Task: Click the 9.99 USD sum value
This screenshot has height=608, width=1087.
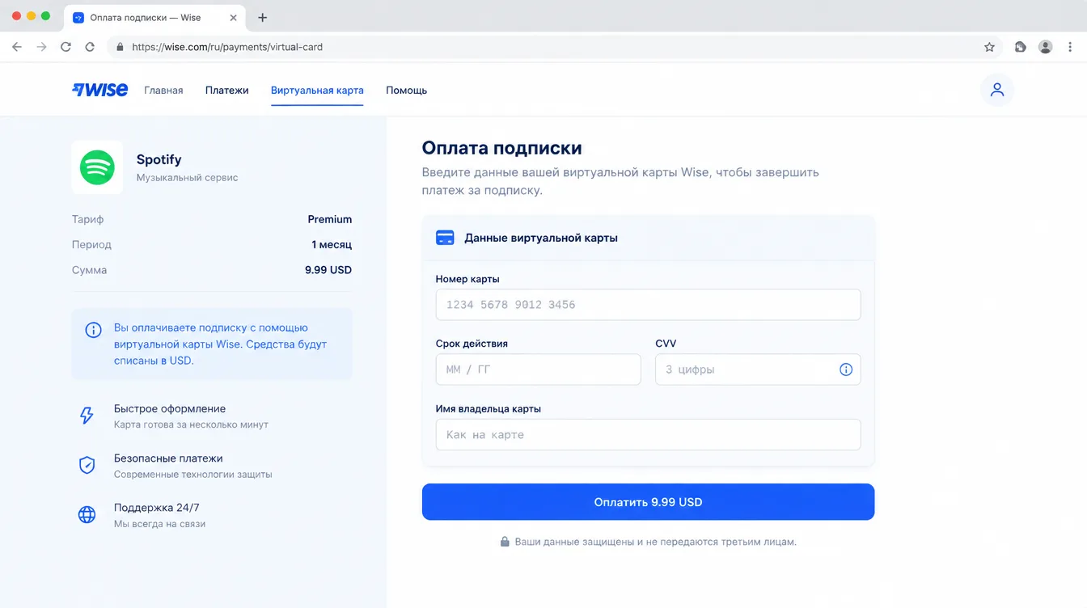Action: pyautogui.click(x=328, y=270)
